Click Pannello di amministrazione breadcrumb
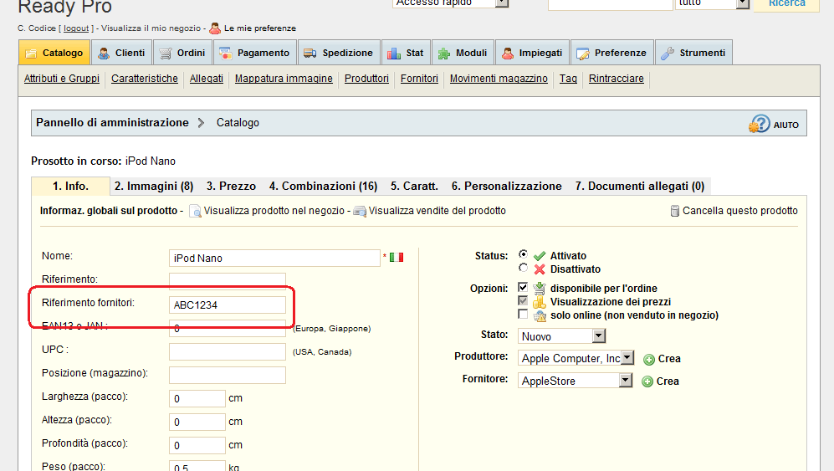 pos(112,123)
